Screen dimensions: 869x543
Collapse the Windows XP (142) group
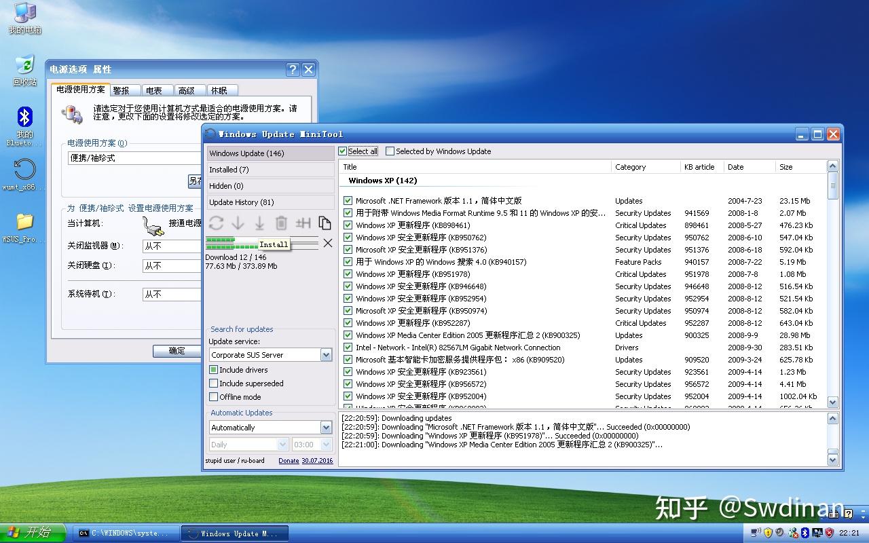382,181
